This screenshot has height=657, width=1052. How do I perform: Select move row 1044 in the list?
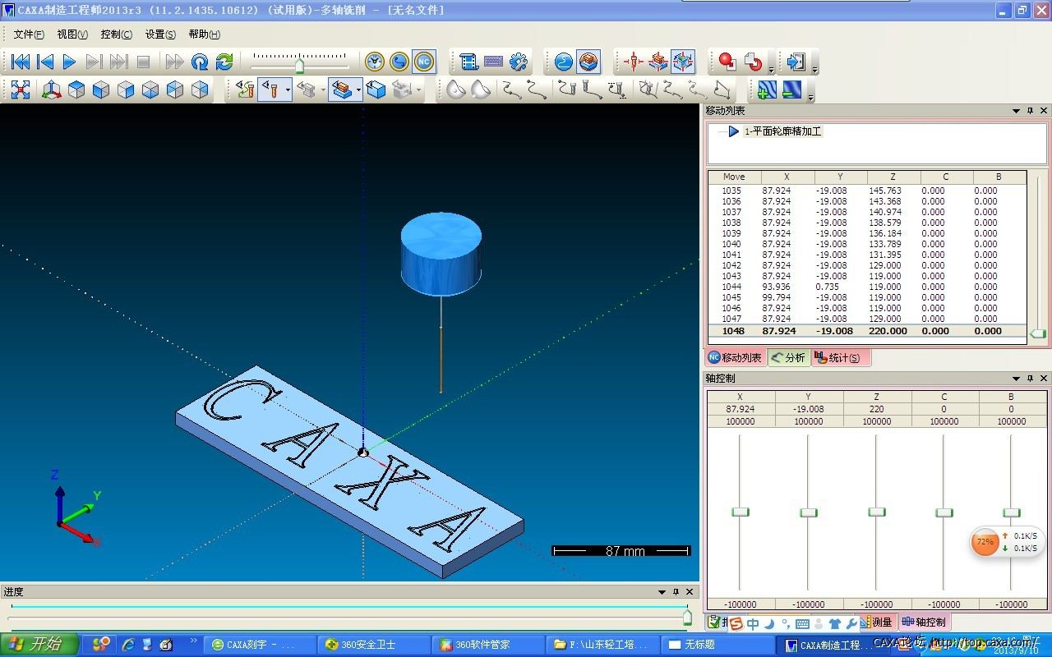pos(867,287)
